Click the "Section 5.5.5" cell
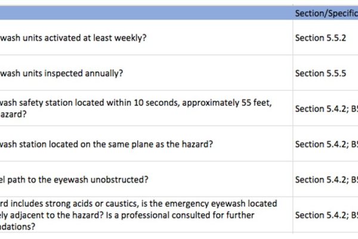Viewport: 358px width, 239px height. click(x=325, y=73)
